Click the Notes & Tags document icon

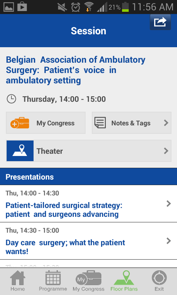100,123
